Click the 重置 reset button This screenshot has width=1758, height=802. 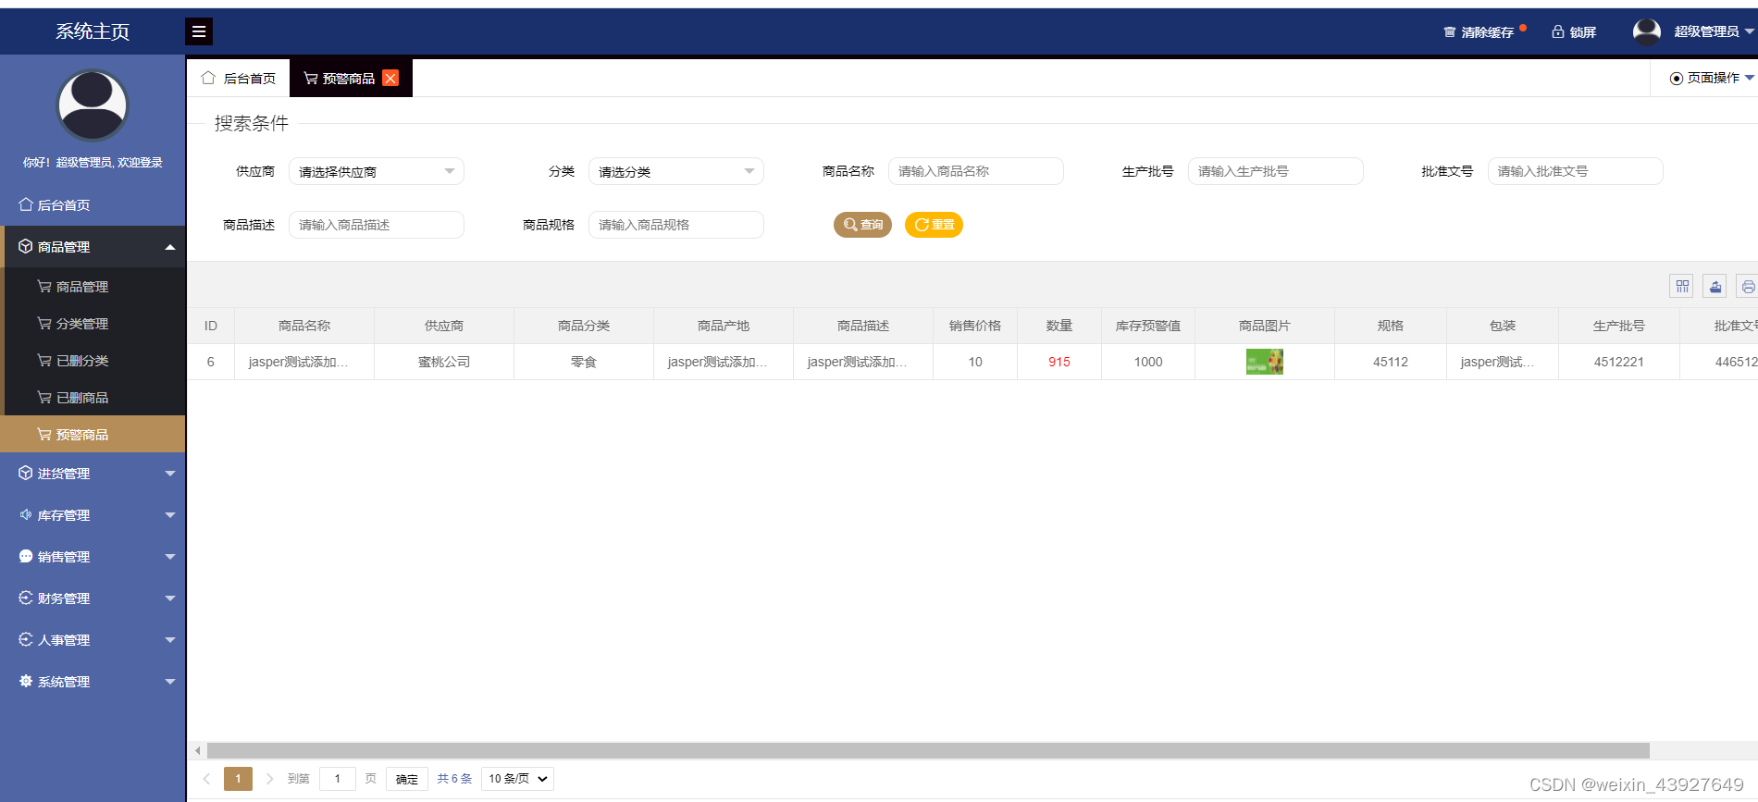tap(934, 225)
